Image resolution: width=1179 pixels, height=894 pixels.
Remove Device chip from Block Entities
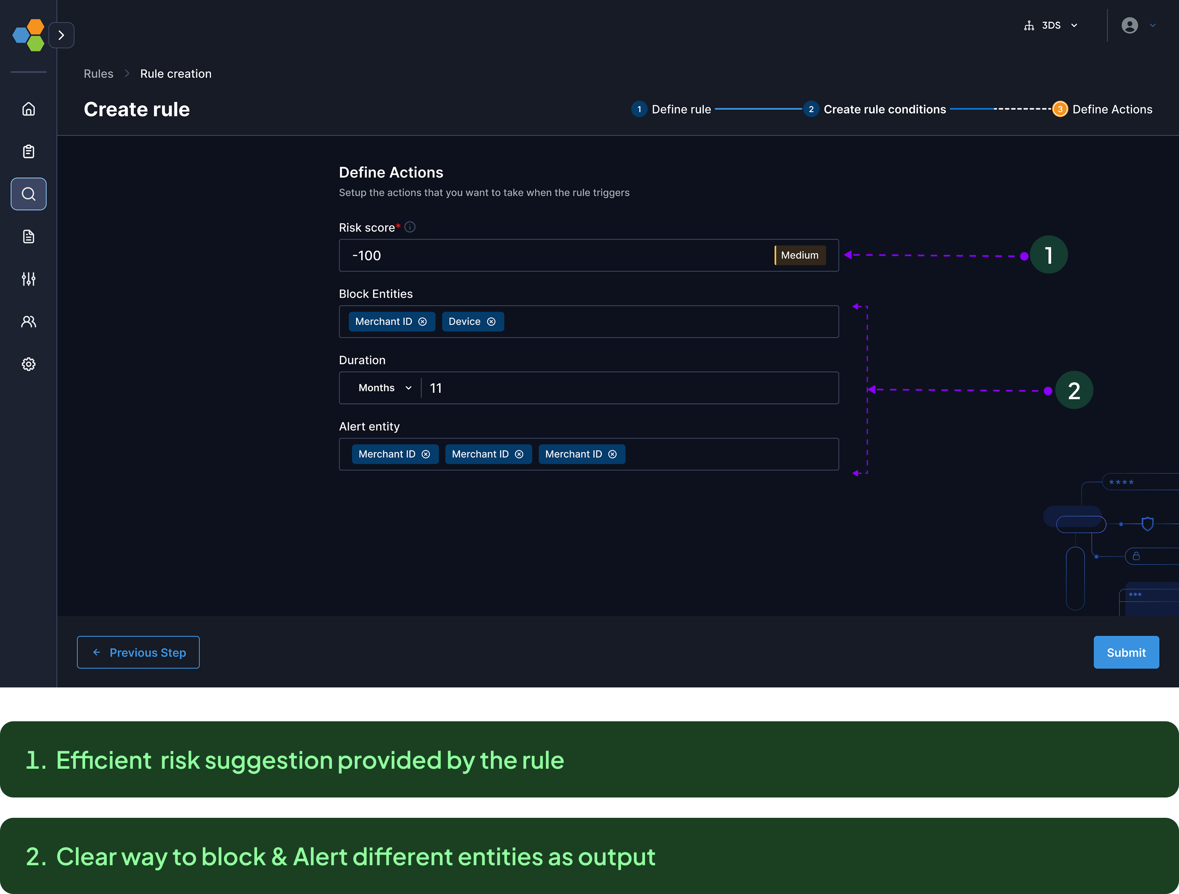491,322
